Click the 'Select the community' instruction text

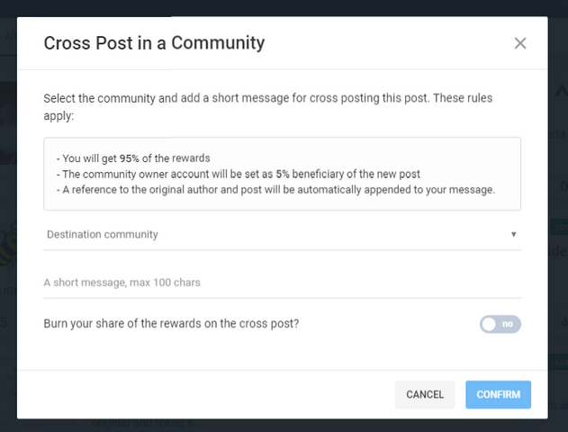click(x=267, y=98)
